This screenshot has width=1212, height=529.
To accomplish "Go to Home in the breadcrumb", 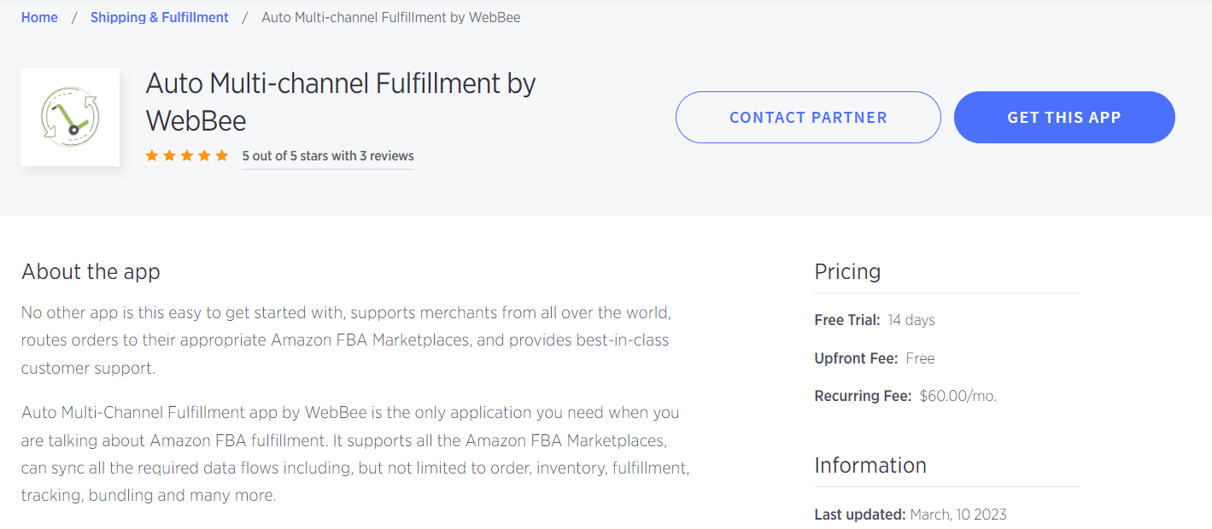I will click(x=39, y=17).
